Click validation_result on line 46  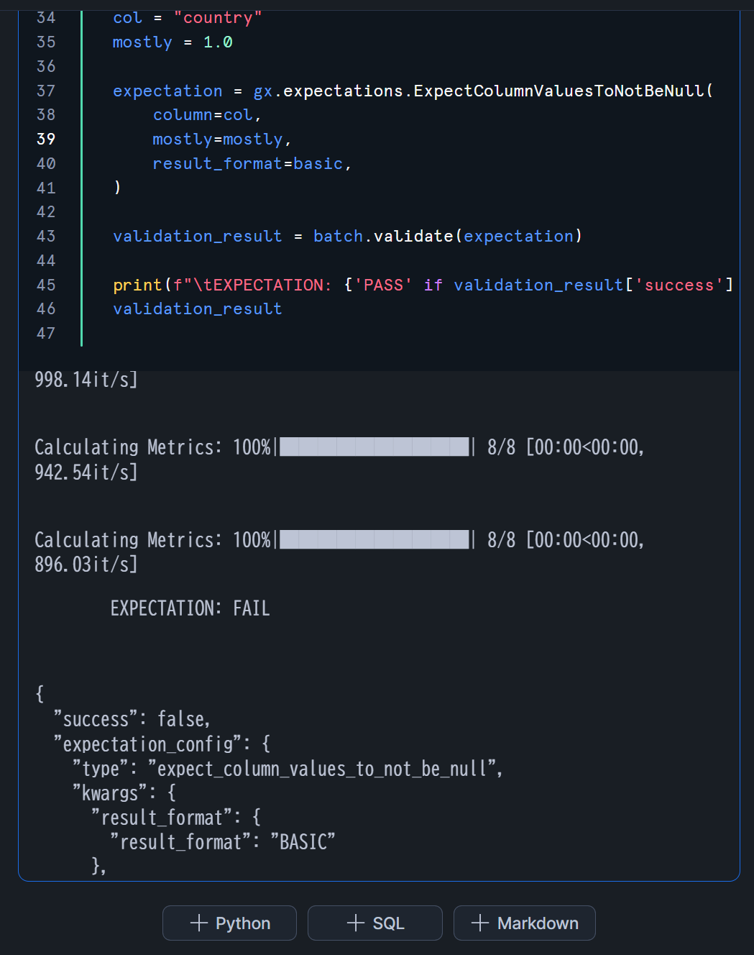[x=197, y=309]
